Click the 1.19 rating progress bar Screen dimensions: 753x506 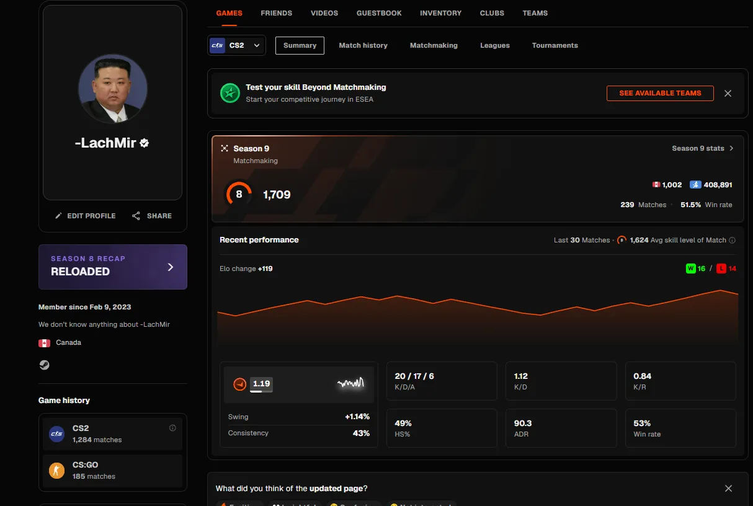click(261, 391)
